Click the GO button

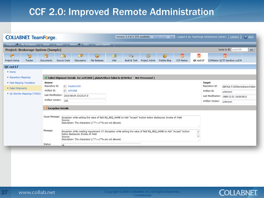[251, 50]
